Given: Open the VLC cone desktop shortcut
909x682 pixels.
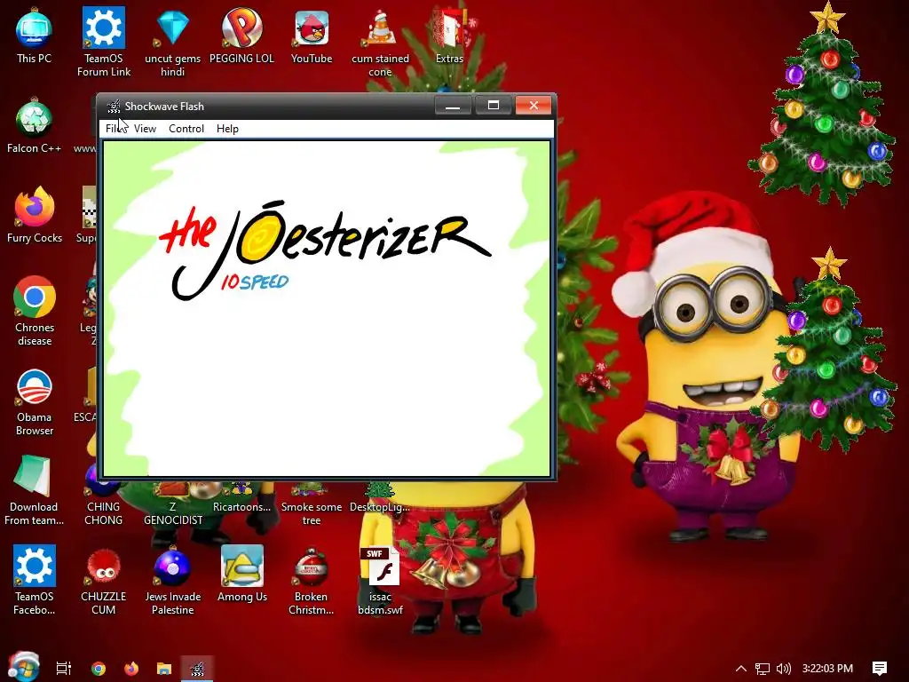Looking at the screenshot, I should pos(380,42).
